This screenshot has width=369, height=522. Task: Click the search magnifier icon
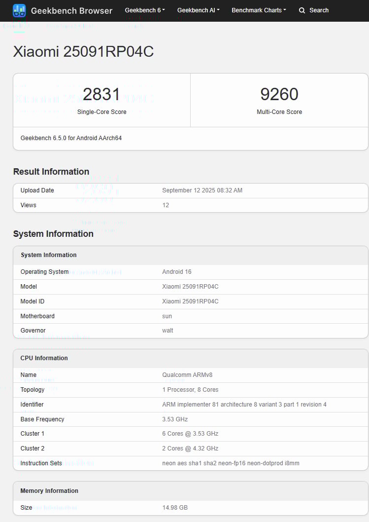tap(302, 10)
